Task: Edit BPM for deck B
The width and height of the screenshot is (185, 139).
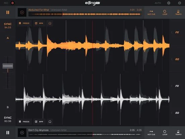Action: coord(39,122)
